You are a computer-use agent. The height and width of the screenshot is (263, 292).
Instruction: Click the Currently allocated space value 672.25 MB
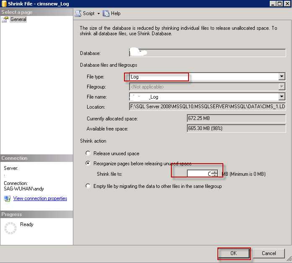(x=236, y=118)
